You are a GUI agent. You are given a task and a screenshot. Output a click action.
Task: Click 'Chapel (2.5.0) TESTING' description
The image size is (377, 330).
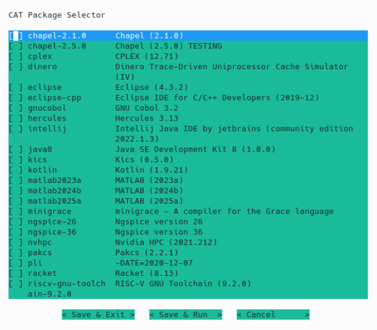point(168,46)
